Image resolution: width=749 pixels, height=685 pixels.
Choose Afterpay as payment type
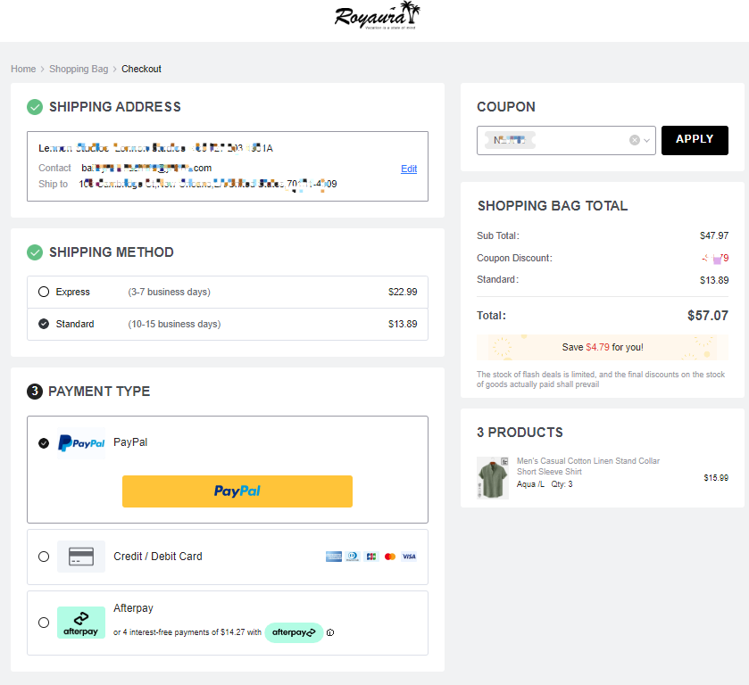pyautogui.click(x=44, y=623)
